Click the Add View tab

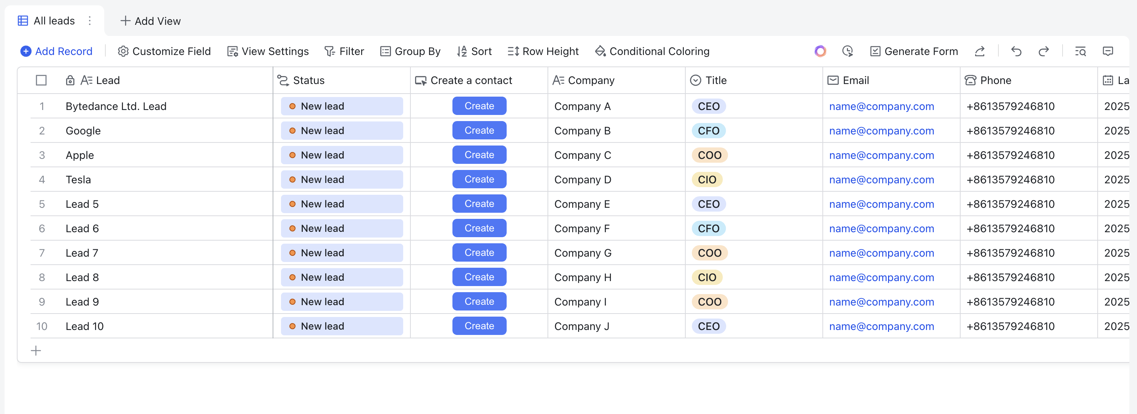coord(150,21)
